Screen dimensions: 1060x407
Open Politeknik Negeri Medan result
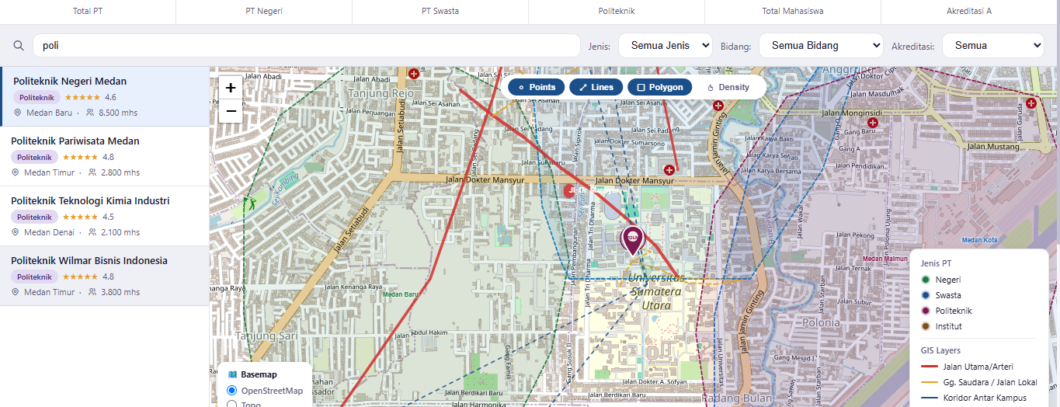coord(105,96)
